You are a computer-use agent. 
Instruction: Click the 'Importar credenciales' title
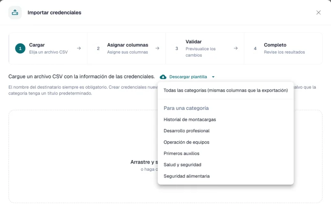(x=54, y=12)
